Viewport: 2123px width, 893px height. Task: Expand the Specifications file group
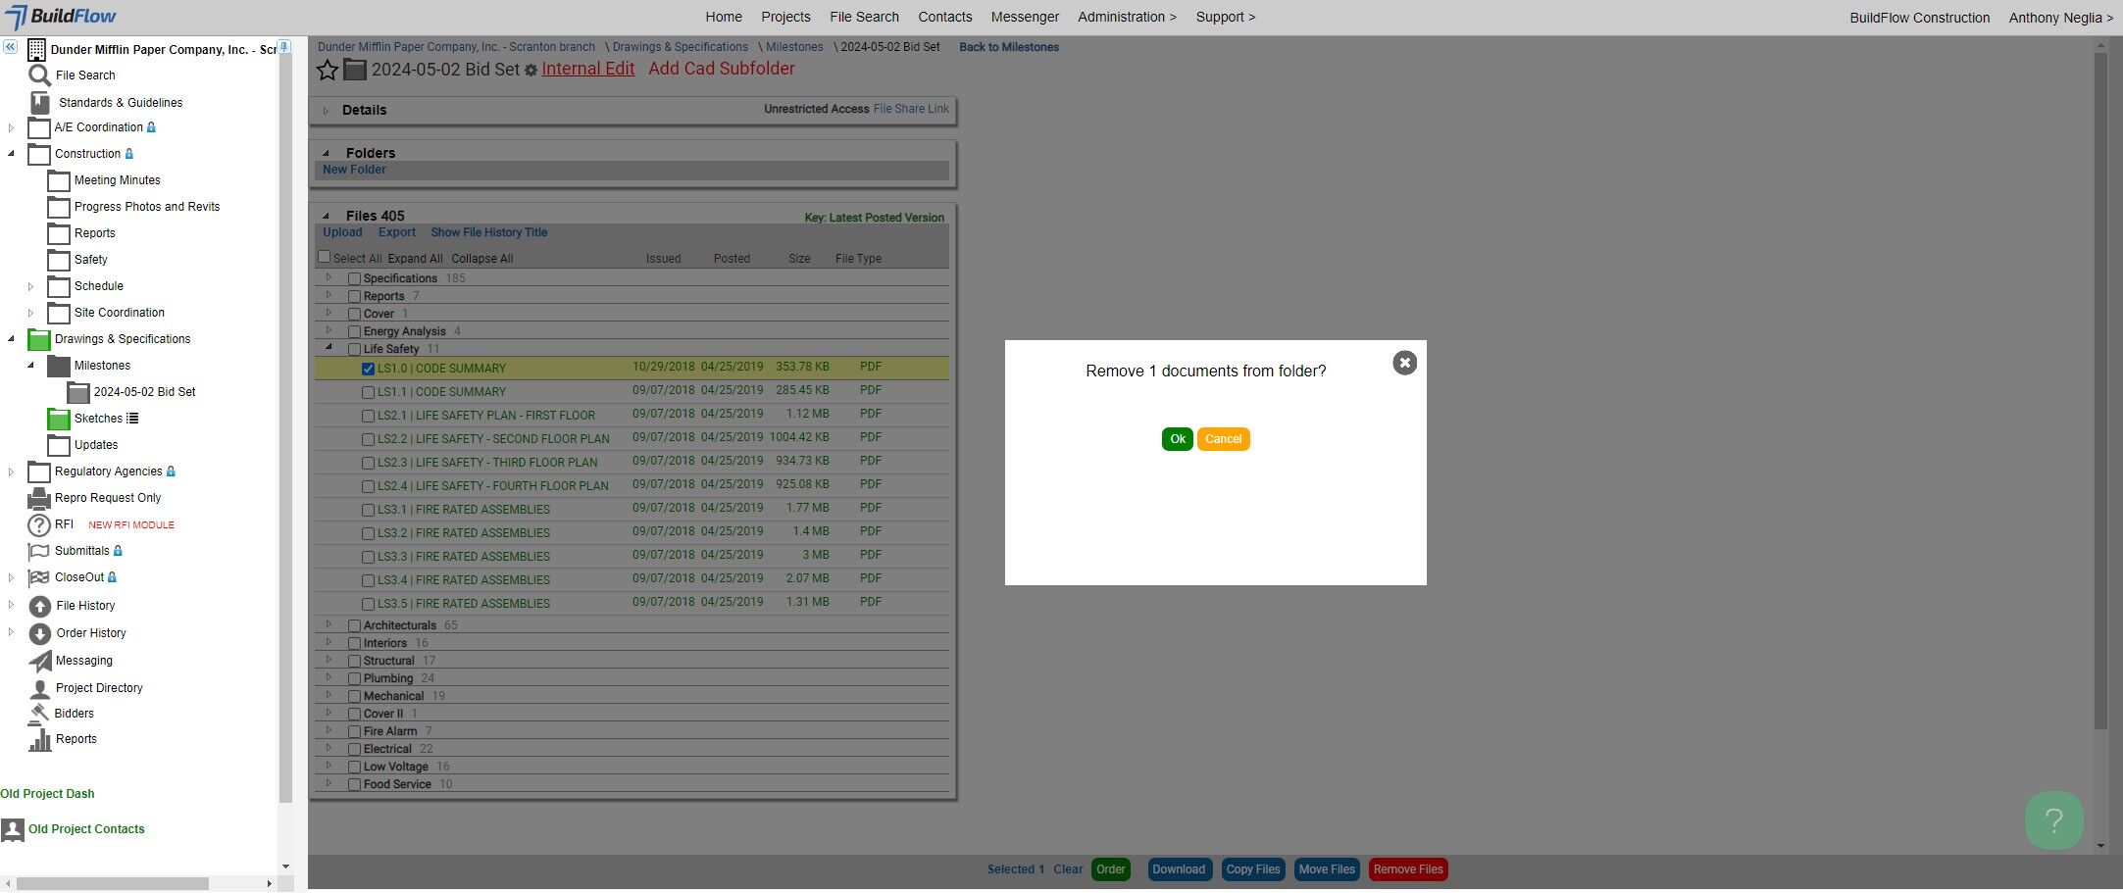tap(329, 277)
